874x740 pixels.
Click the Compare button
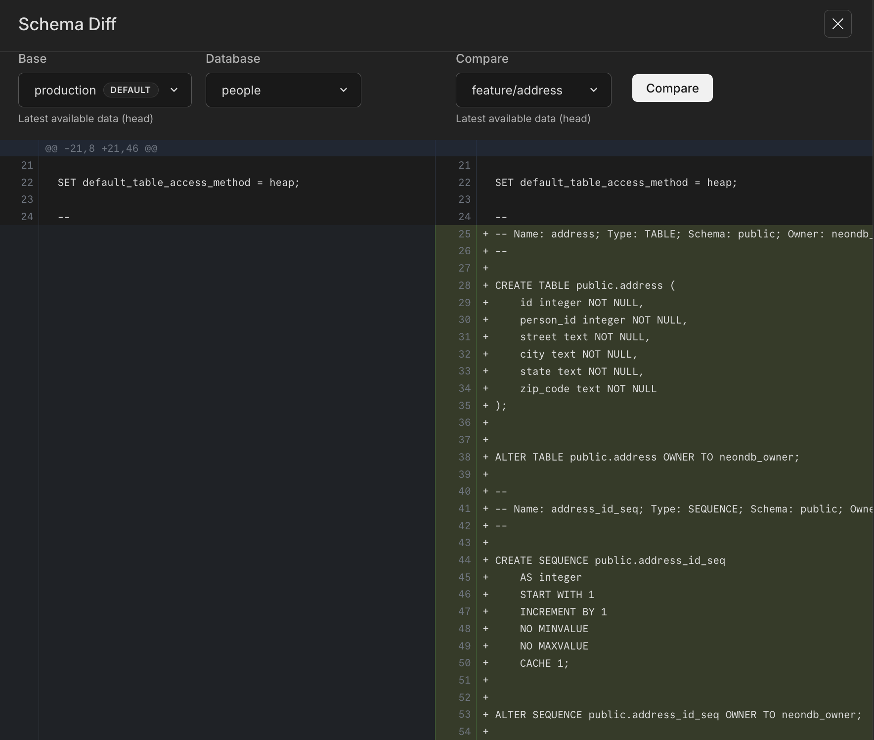pos(672,88)
